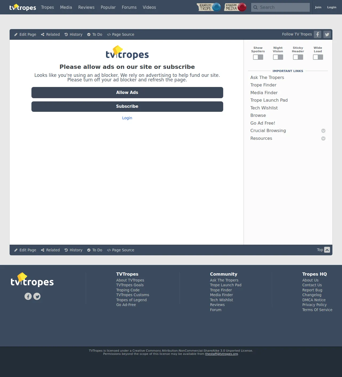The width and height of the screenshot is (342, 377).
Task: Open Troping Code in the footer
Action: pyautogui.click(x=128, y=290)
